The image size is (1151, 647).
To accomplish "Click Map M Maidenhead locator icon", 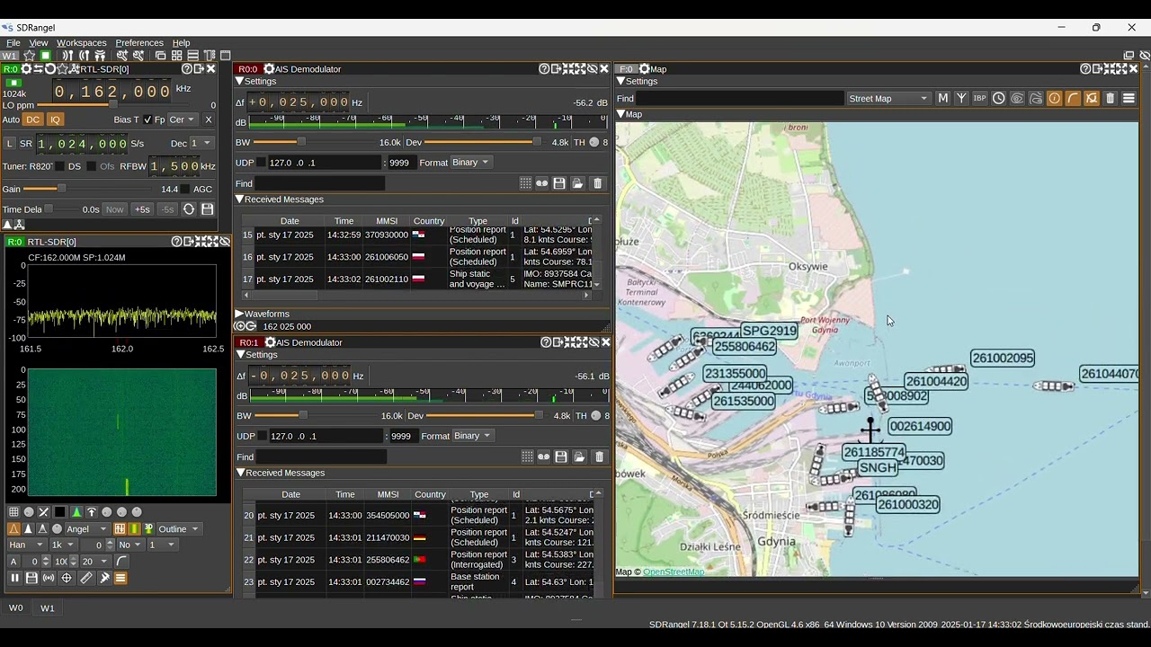I will [942, 98].
